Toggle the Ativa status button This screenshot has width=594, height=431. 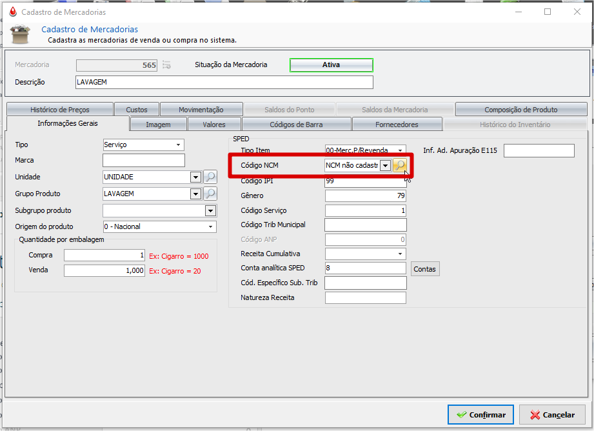(331, 65)
